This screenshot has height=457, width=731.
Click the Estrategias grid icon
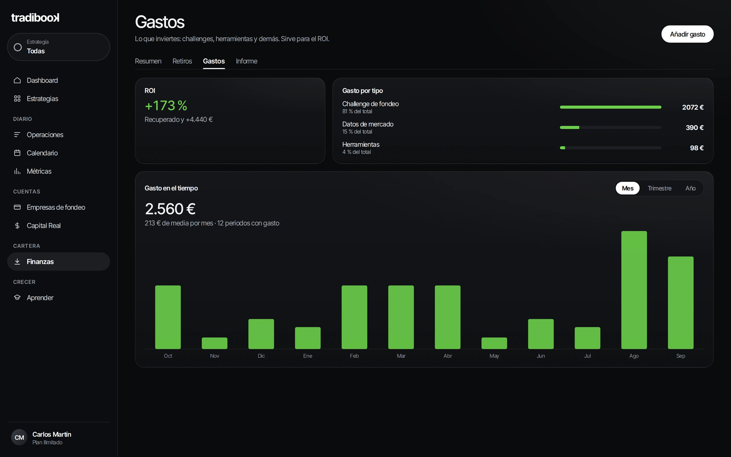[x=17, y=98]
